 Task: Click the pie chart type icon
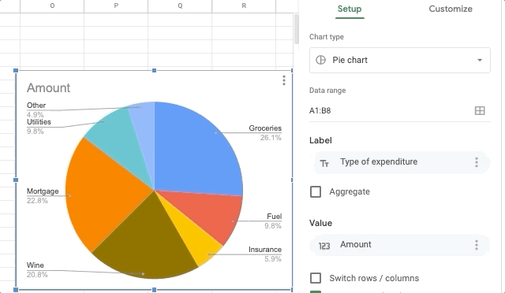[x=320, y=60]
